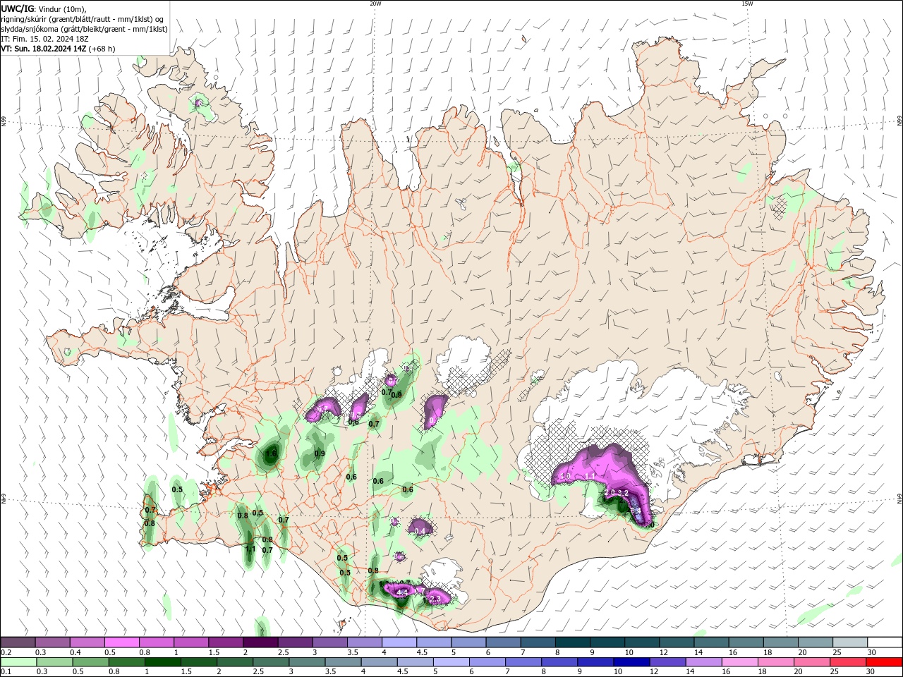Click the UWC/IG title text
The image size is (903, 677).
coord(17,8)
